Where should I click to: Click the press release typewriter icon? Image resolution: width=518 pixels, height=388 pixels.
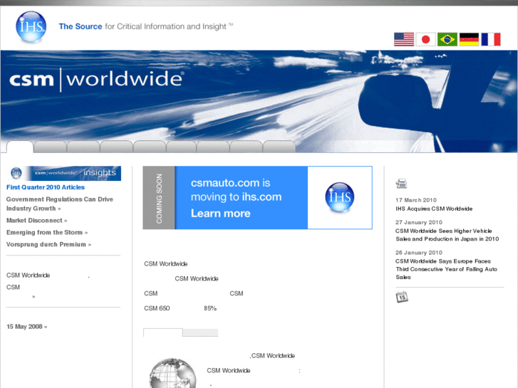[401, 184]
